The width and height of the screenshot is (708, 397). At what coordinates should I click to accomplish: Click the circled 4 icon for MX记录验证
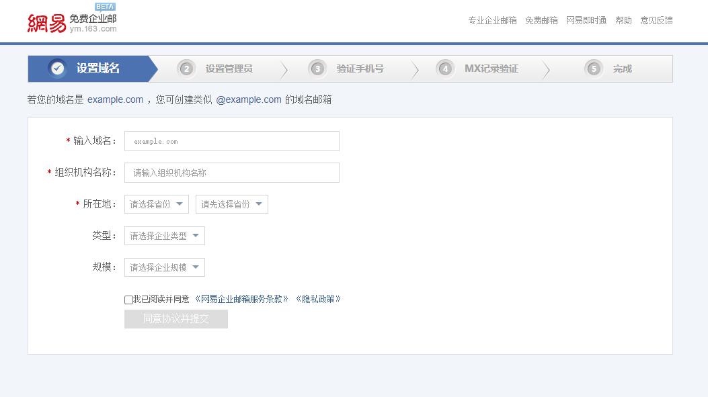point(444,68)
